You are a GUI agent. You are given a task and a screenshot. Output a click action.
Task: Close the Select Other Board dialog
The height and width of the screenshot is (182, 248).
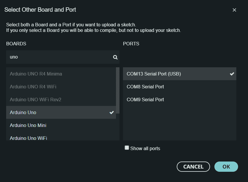[x=234, y=10]
